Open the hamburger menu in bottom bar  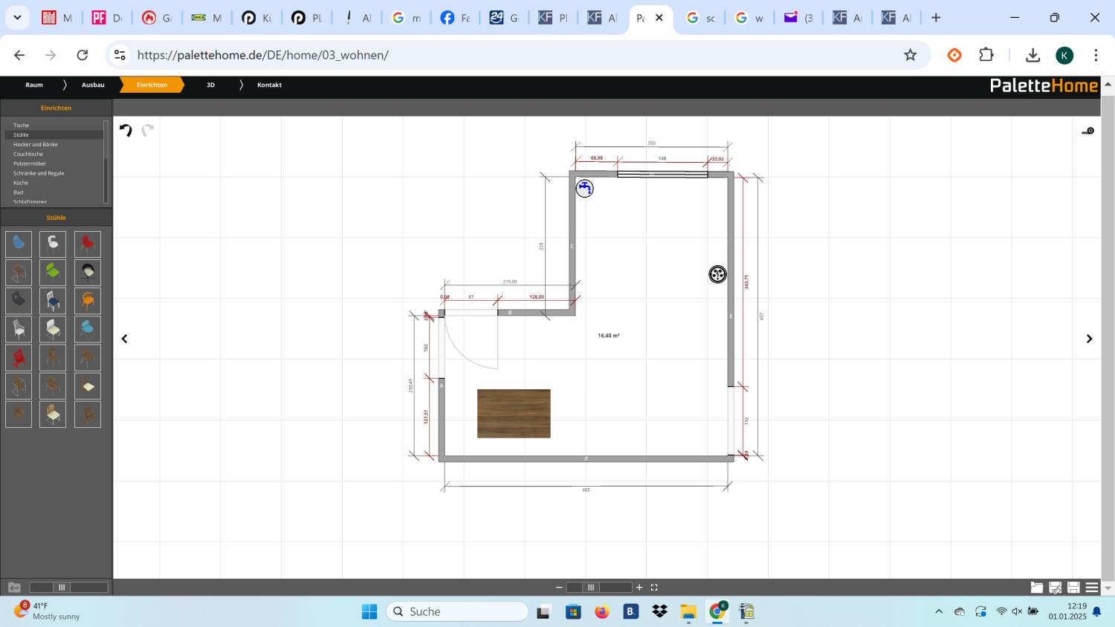click(x=1092, y=588)
